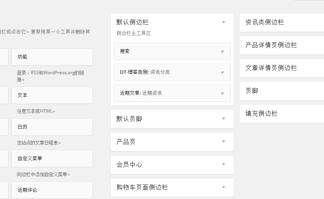Expand the 产品页 sidebar arrow
Viewport: 324px width, 199px height.
click(223, 142)
